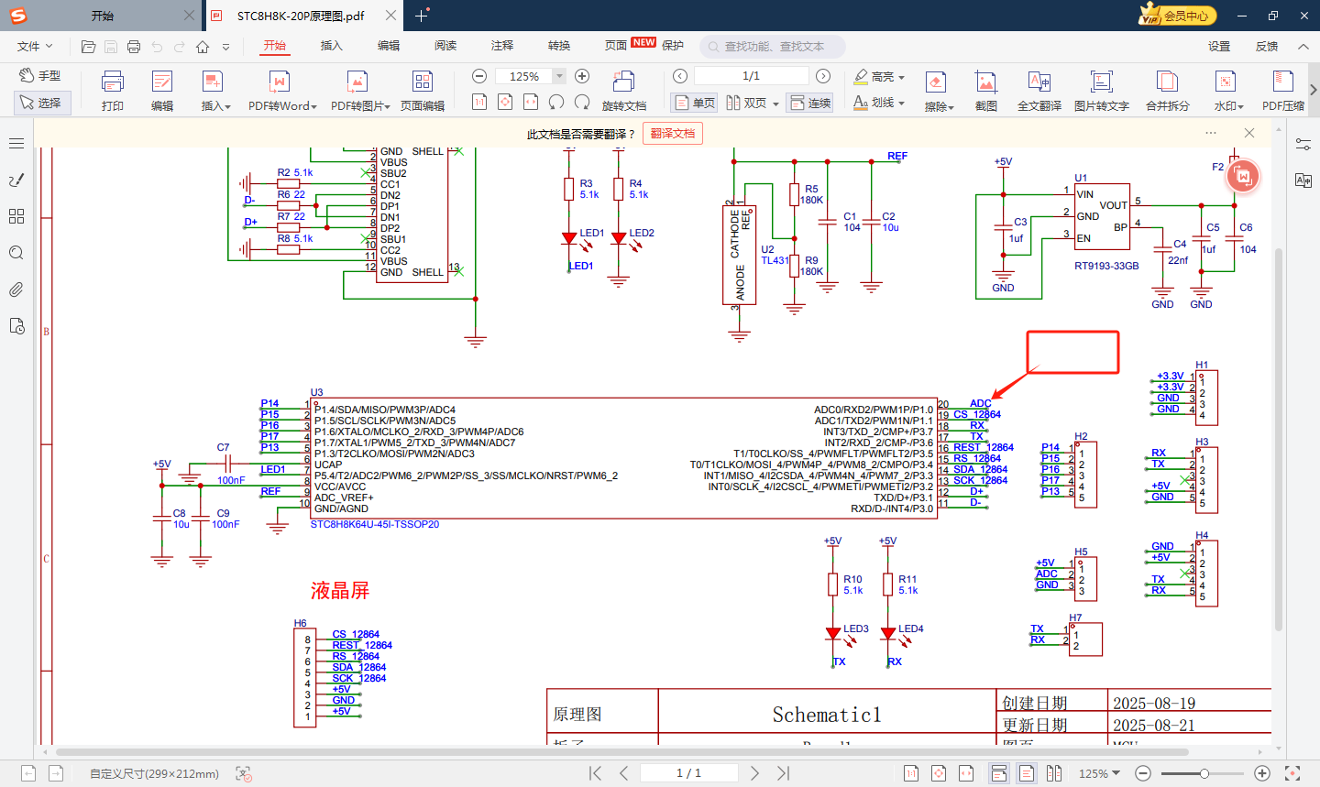This screenshot has width=1320, height=787.
Task: Expand the PDF转Word dropdown
Action: (313, 106)
